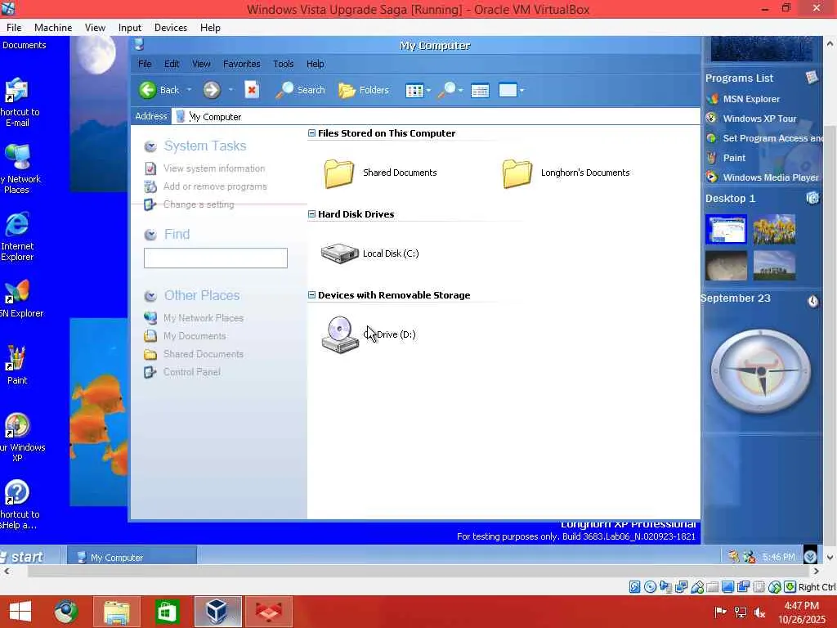
Task: Open the Search toolbar button
Action: pos(300,90)
